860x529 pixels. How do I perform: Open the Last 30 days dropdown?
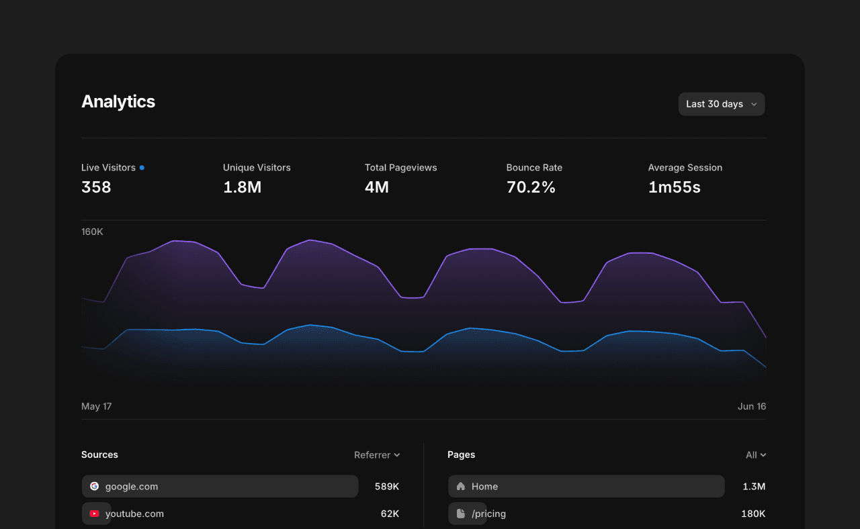(722, 104)
